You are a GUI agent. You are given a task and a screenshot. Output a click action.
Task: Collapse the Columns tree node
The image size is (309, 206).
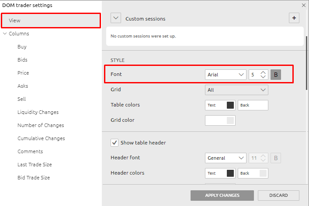(x=5, y=34)
